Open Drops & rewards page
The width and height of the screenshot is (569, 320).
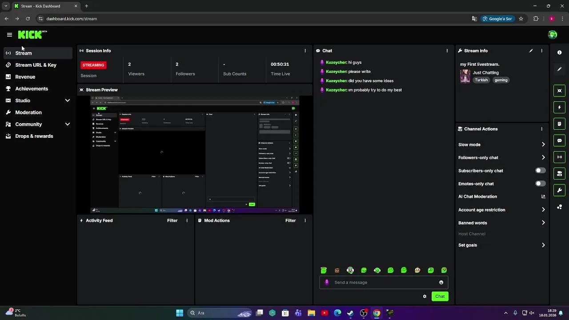click(38, 136)
